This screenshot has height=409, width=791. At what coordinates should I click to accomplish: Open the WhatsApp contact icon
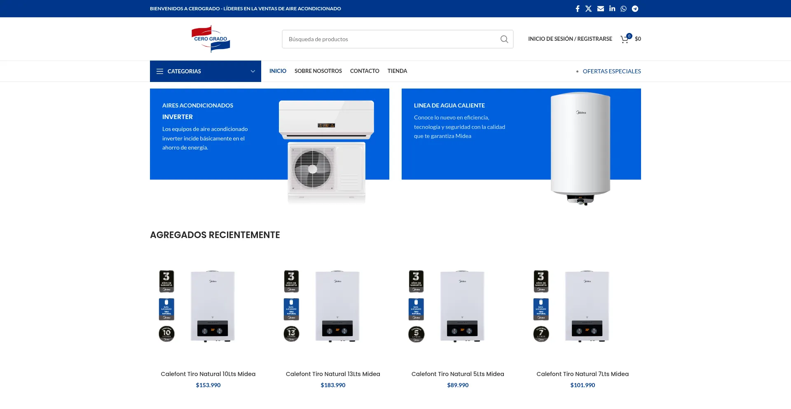tap(624, 9)
